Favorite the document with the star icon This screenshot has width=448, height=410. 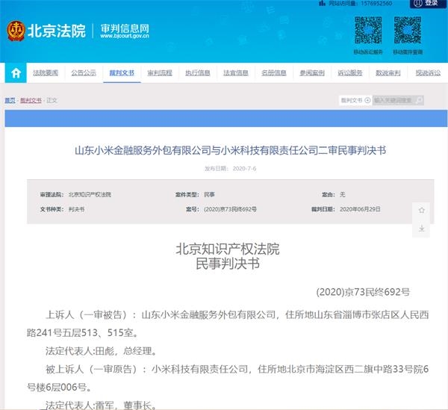(421, 211)
